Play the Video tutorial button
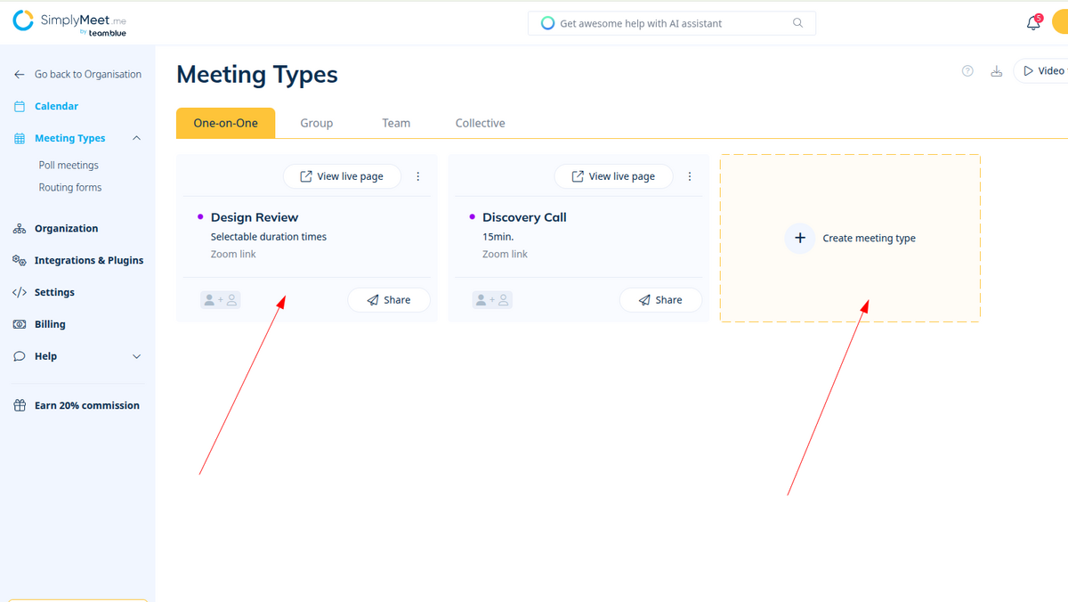Image resolution: width=1068 pixels, height=602 pixels. coord(1041,71)
